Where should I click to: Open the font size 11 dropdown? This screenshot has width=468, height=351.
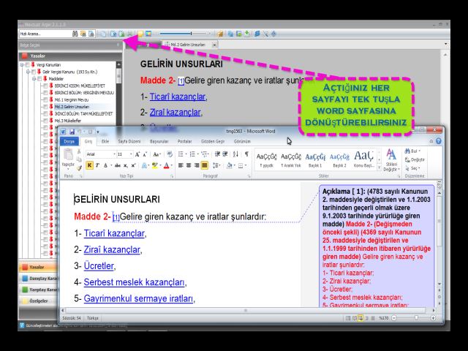tap(131, 154)
